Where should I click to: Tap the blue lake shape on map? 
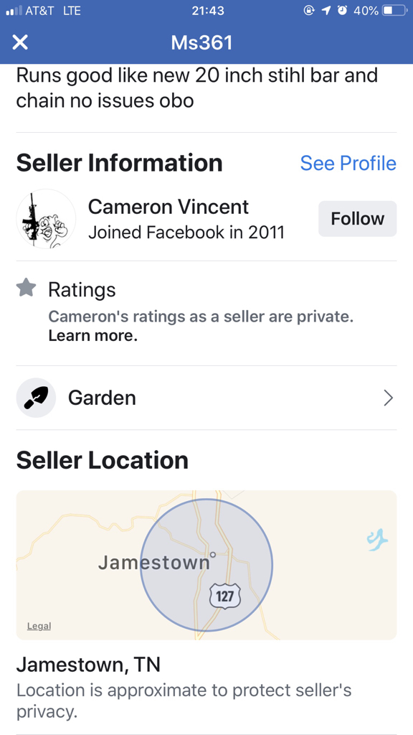click(x=377, y=540)
